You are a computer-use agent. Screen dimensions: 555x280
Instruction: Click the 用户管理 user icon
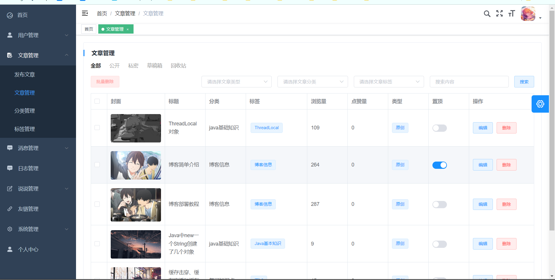(x=10, y=35)
